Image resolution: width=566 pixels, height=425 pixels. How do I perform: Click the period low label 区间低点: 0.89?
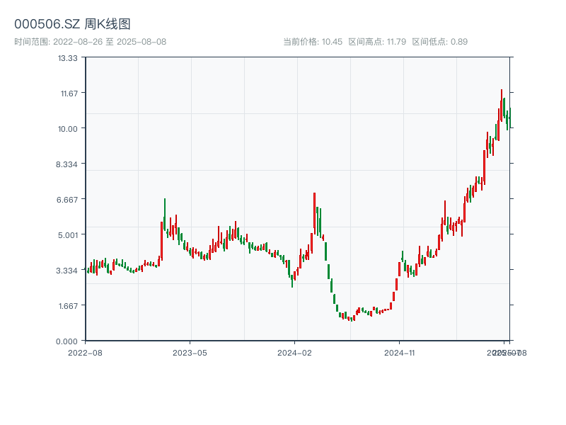pyautogui.click(x=439, y=42)
